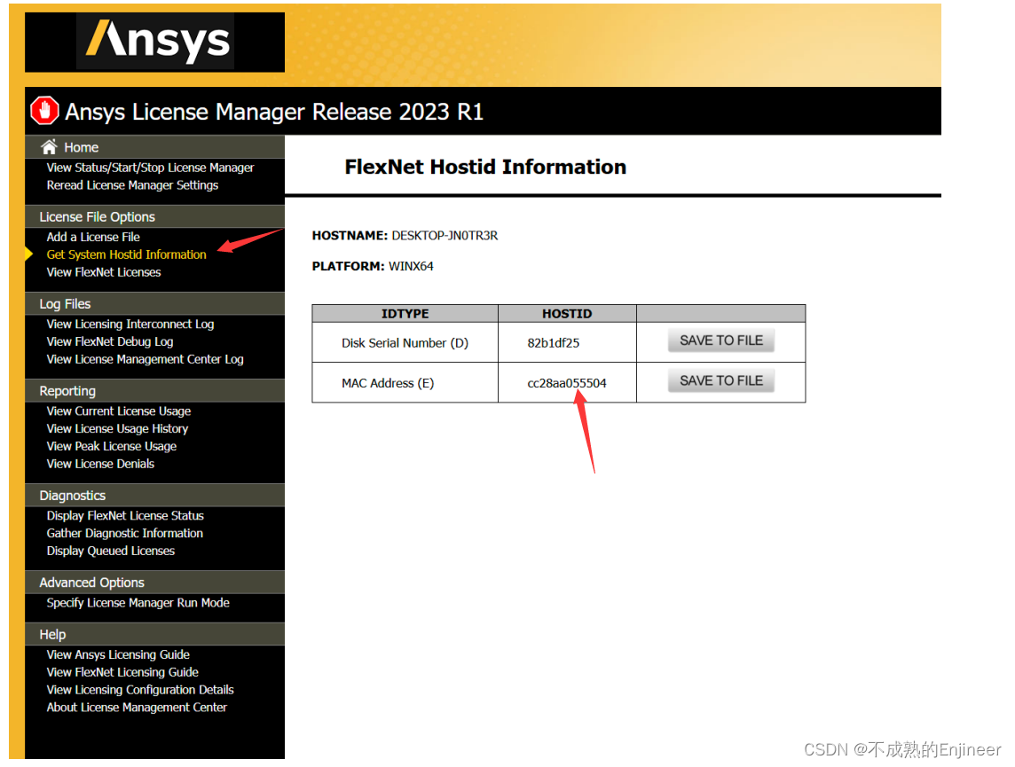The width and height of the screenshot is (1015, 767).
Task: Click the License File Options section header
Action: tap(154, 216)
